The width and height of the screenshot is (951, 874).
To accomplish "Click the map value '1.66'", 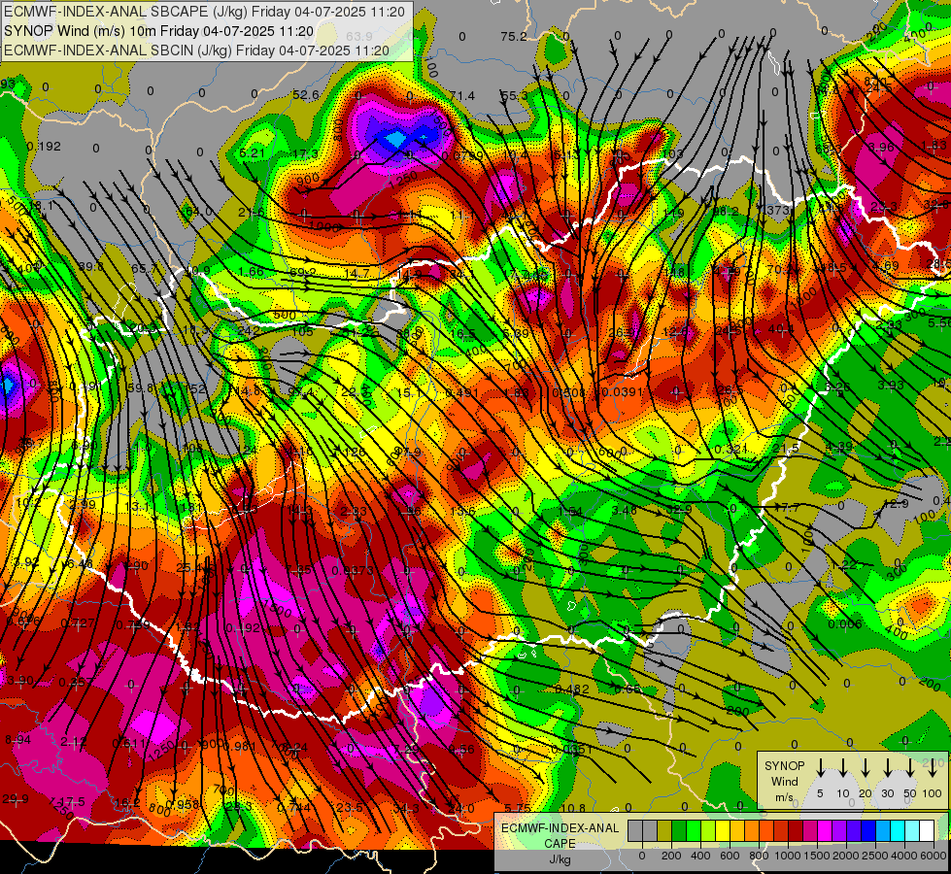I will [x=251, y=271].
